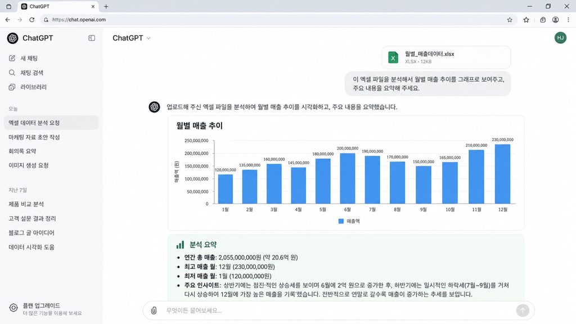Open the 데이터 시각화 도움 chat
Screen dimensions: 576x324
pos(51,247)
